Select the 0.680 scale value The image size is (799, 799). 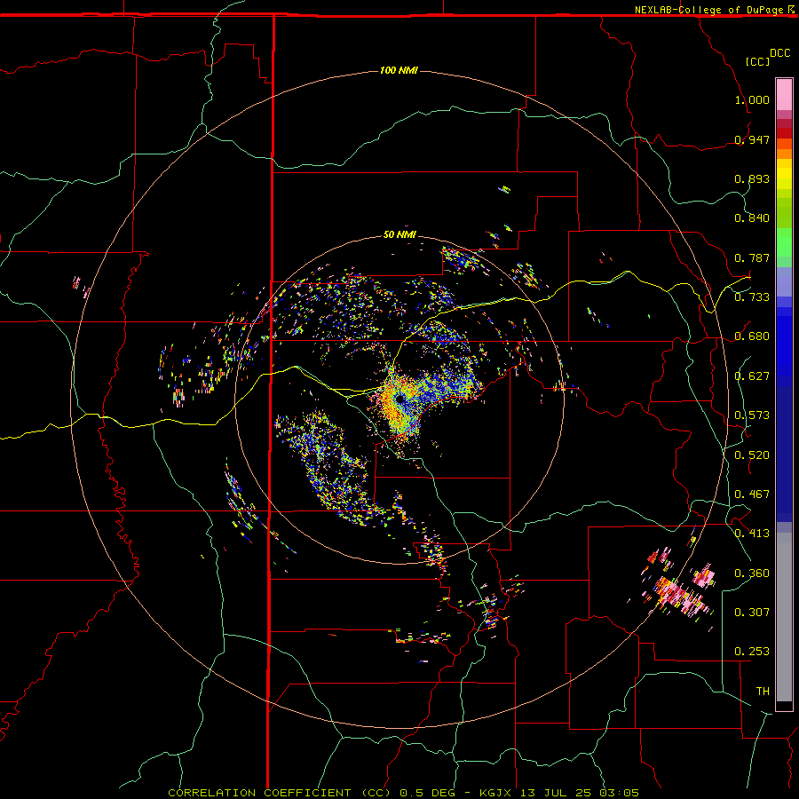click(x=752, y=336)
